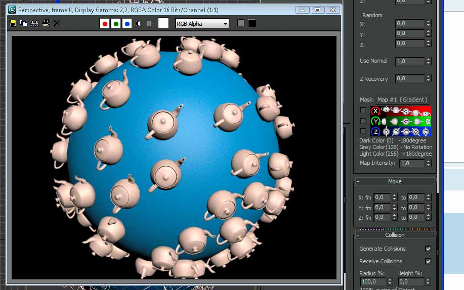Select the "Dark Color (0) -180degree" text
Screen dimensions: 464x290
393,141
